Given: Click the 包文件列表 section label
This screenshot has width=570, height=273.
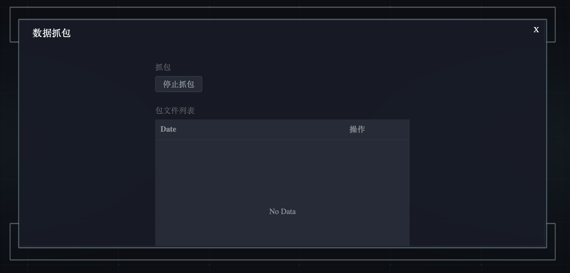Looking at the screenshot, I should [x=175, y=111].
